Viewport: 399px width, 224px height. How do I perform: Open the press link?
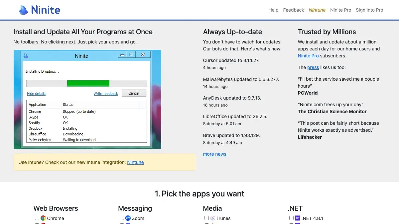(x=313, y=67)
